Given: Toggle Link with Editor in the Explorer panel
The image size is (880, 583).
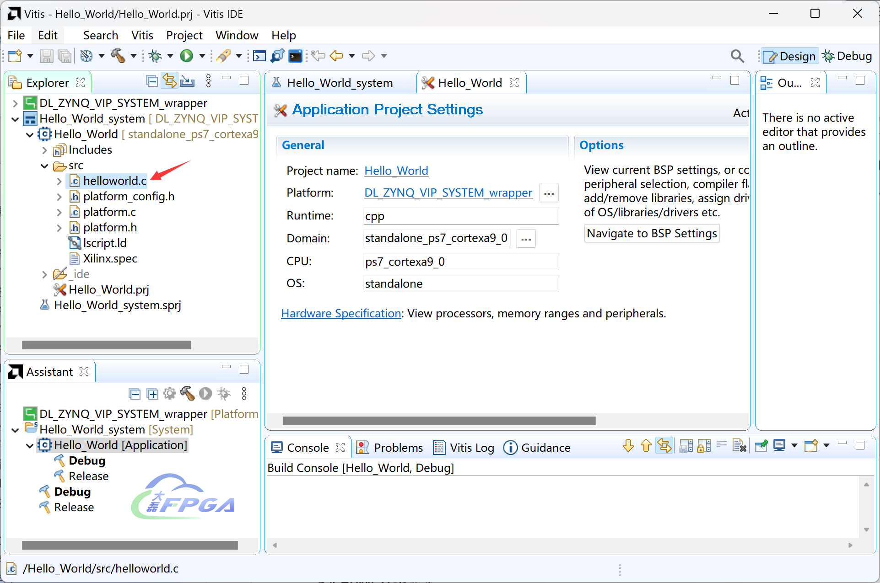Looking at the screenshot, I should [169, 81].
